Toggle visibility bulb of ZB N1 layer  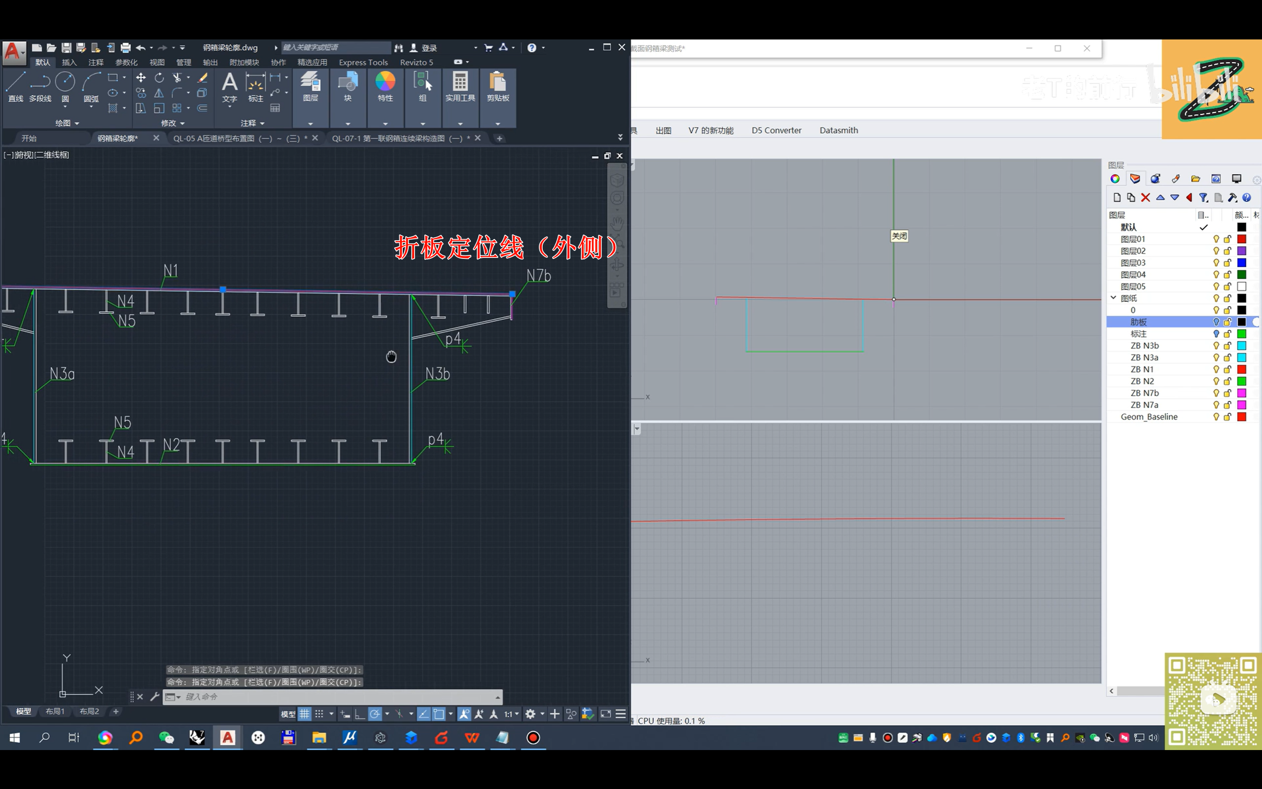point(1216,369)
